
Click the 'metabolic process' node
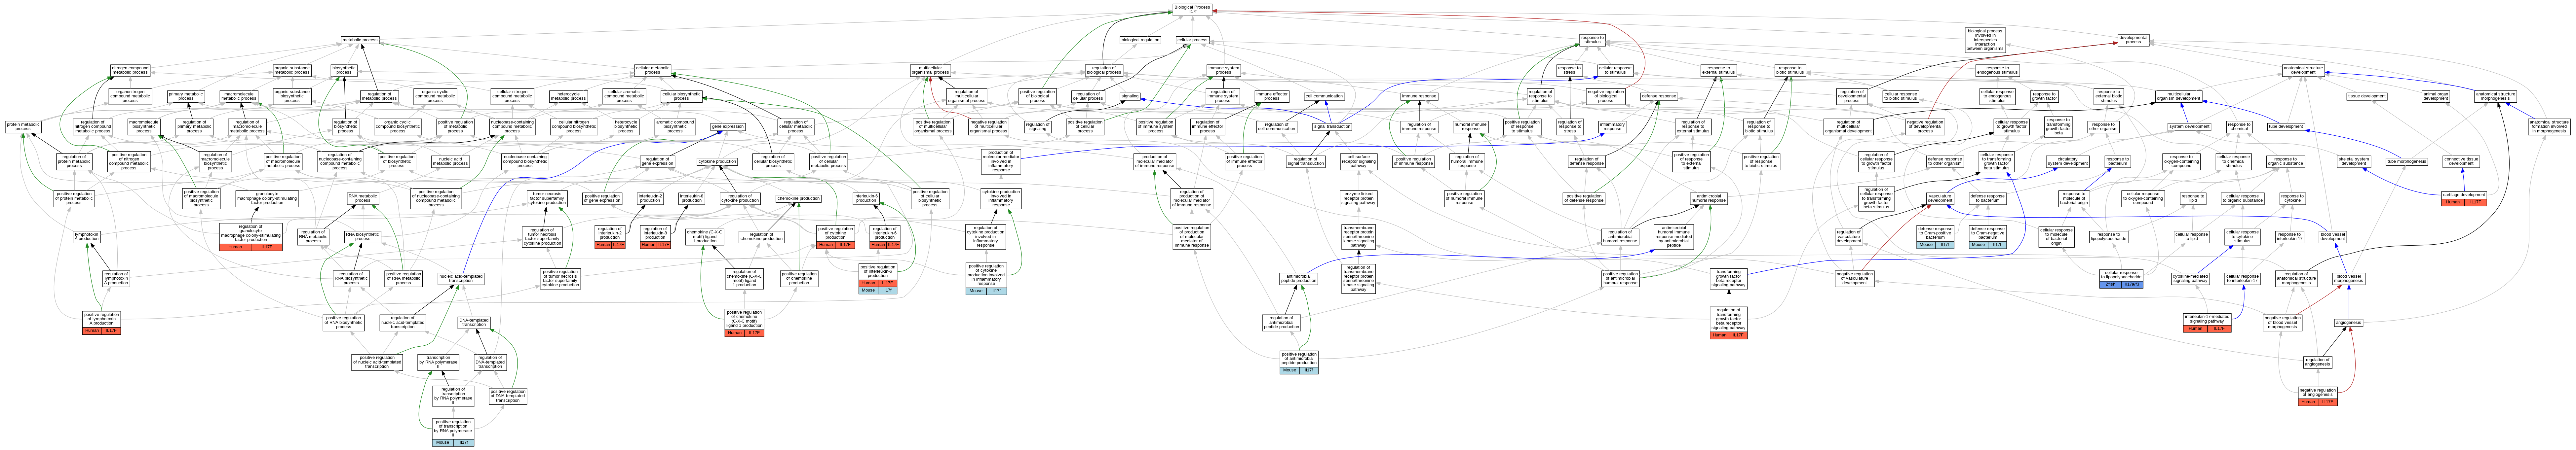pyautogui.click(x=360, y=40)
